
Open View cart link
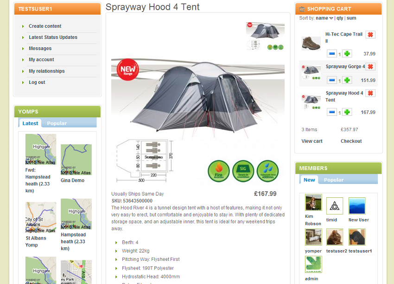tap(312, 141)
